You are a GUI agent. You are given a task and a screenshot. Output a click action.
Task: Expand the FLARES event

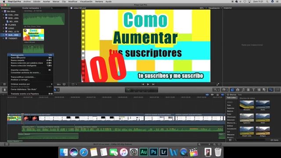pos(4,25)
